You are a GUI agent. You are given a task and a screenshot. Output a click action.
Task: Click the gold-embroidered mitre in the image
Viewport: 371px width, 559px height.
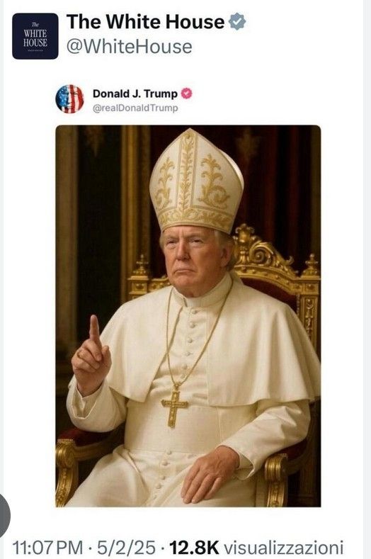196,181
